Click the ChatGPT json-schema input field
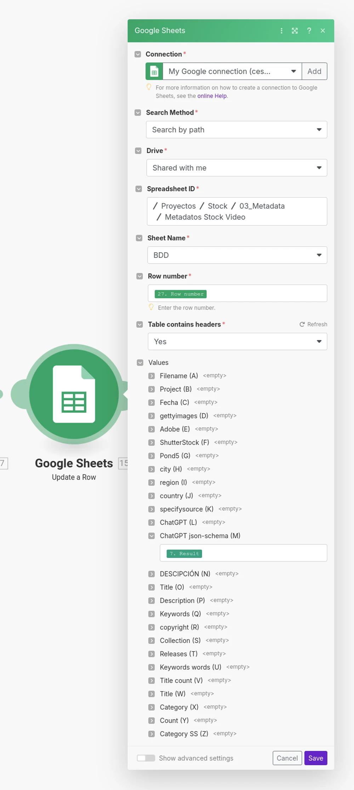This screenshot has width=354, height=790. 244,553
